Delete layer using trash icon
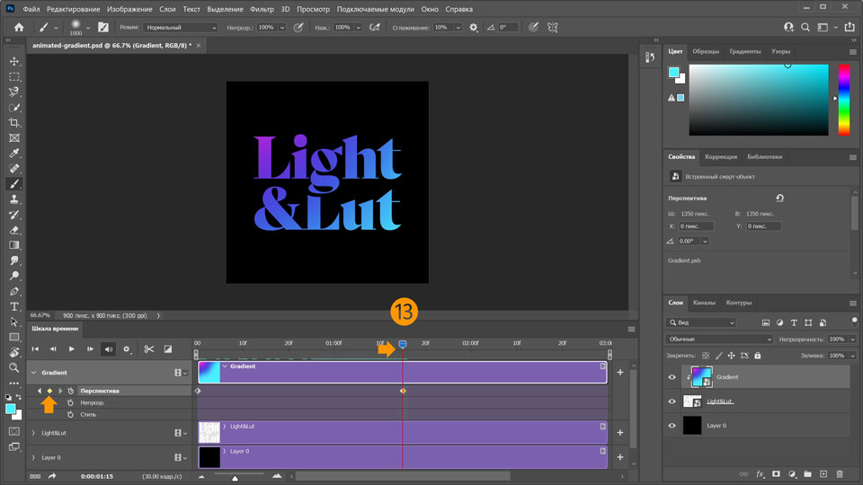The image size is (863, 485). [x=839, y=473]
